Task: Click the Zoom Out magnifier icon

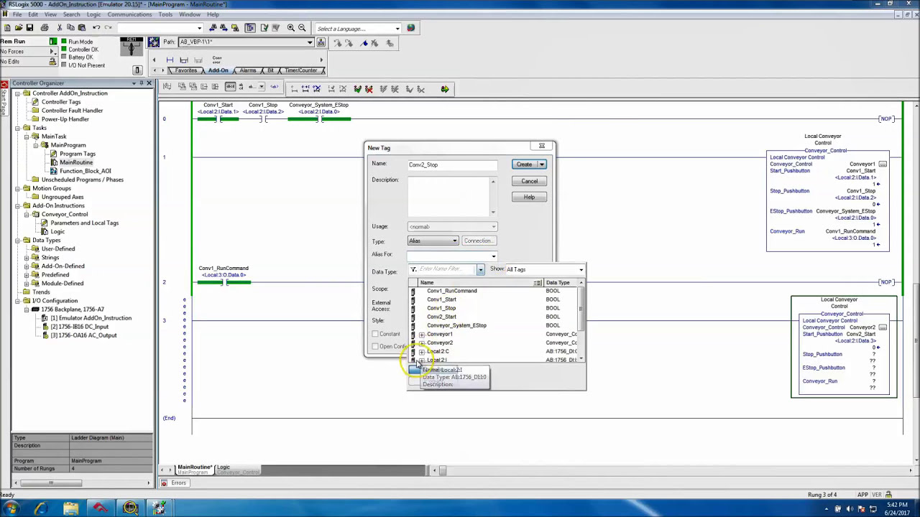Action: pyautogui.click(x=302, y=27)
